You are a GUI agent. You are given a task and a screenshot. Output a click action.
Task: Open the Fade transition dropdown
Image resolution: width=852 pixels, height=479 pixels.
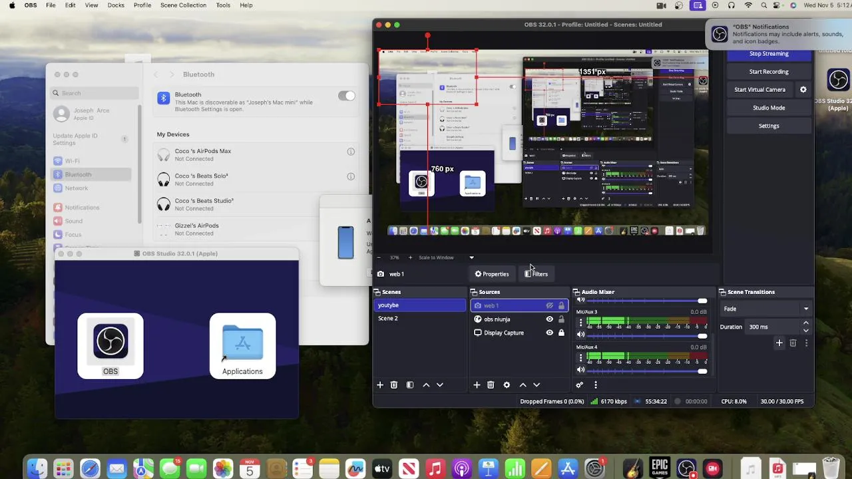click(x=766, y=309)
